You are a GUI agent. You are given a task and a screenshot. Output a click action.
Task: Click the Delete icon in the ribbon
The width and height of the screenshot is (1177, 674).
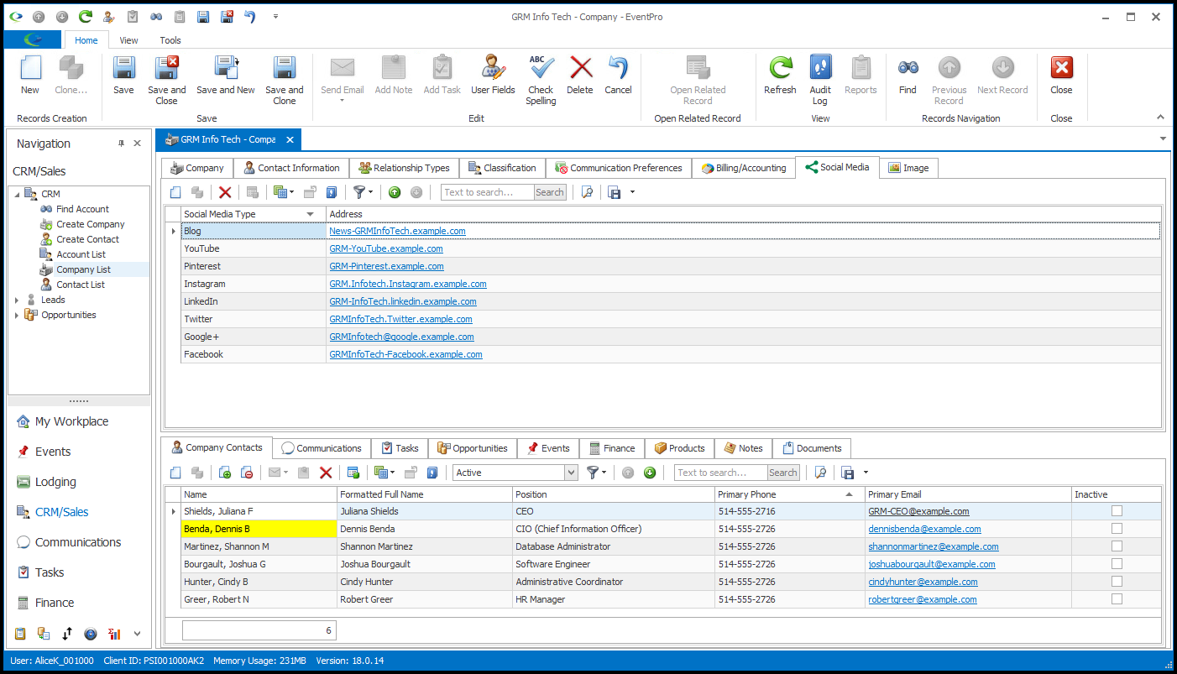[x=580, y=69]
